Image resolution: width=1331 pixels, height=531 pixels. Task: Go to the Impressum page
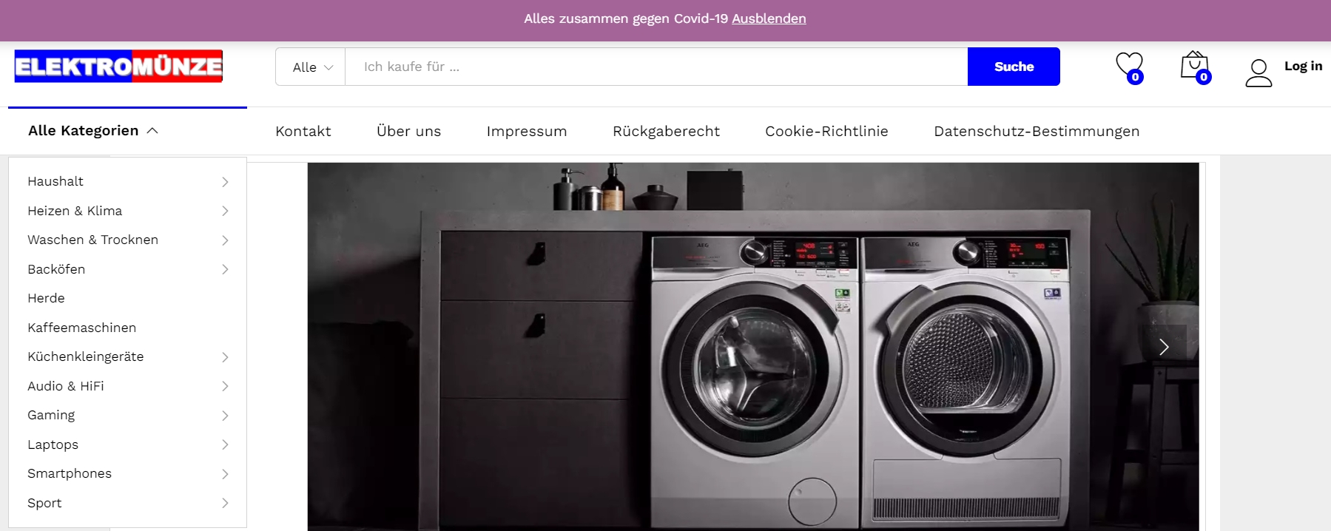click(527, 131)
